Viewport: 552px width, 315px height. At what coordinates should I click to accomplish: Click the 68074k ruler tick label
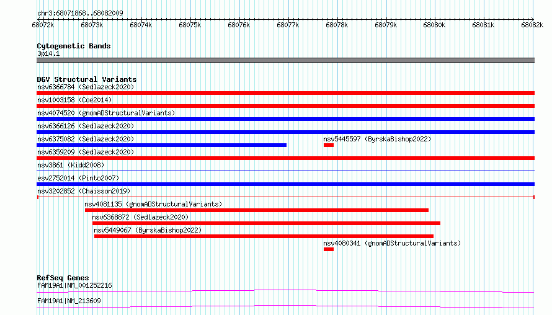pyautogui.click(x=141, y=25)
